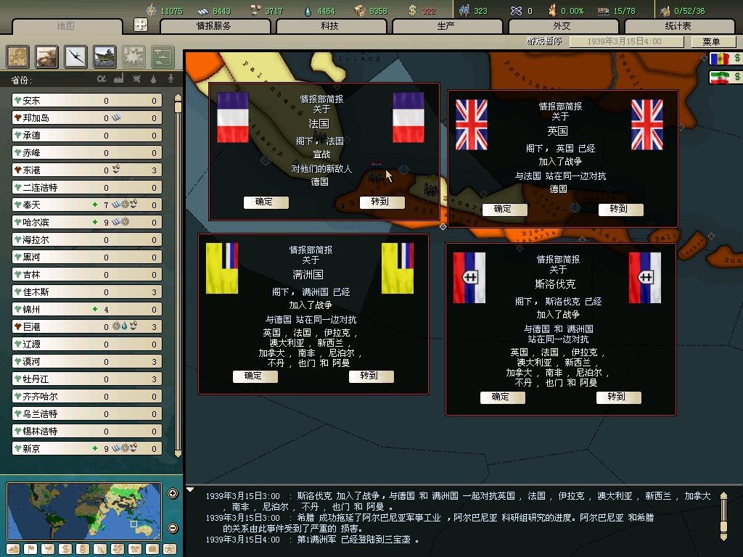This screenshot has height=557, width=743.
Task: Open the 科技 tab
Action: tap(330, 26)
